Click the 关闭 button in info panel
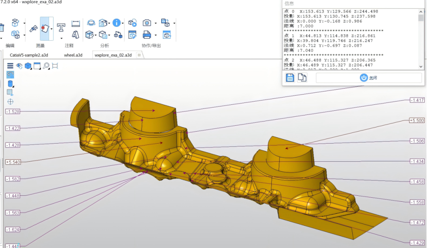Image resolution: width=427 pixels, height=248 pixels. click(368, 78)
